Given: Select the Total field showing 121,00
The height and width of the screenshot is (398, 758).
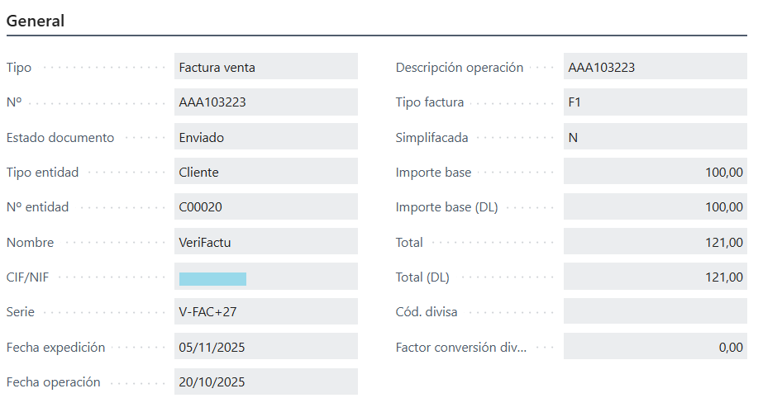Looking at the screenshot, I should click(655, 243).
